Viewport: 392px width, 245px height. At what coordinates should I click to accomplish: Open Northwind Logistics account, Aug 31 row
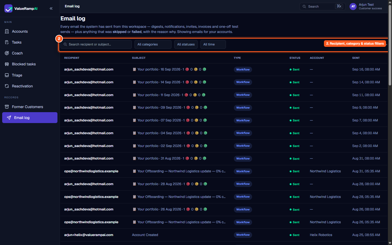325,171
